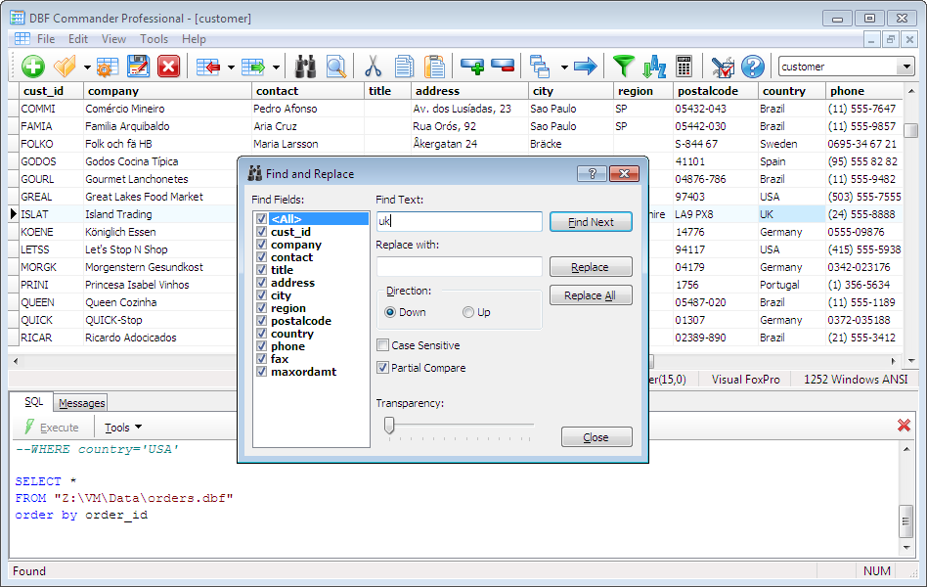Click the Delete record red-minus icon
The height and width of the screenshot is (587, 927).
tap(503, 67)
